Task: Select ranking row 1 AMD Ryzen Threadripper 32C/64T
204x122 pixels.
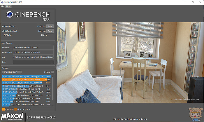Action: (27, 77)
